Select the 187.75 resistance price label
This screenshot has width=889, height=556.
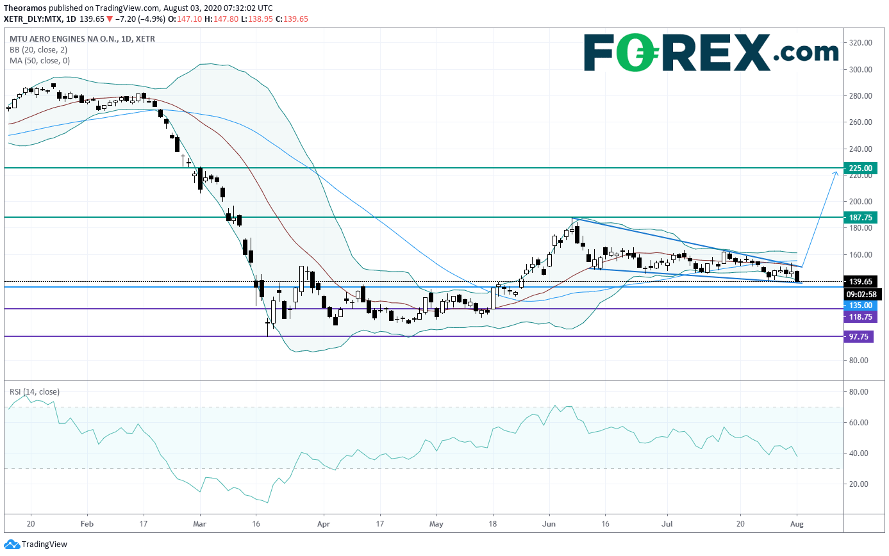859,218
